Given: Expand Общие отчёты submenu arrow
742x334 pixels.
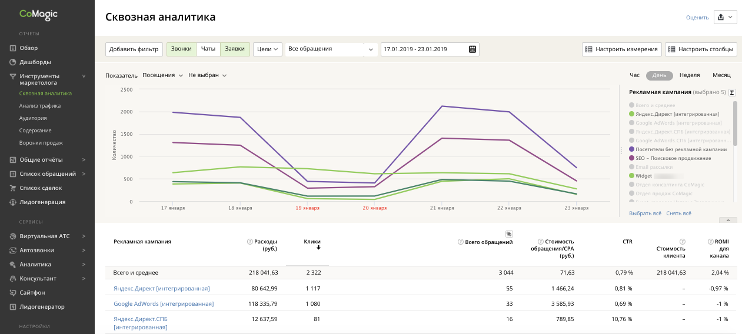Looking at the screenshot, I should click(84, 159).
